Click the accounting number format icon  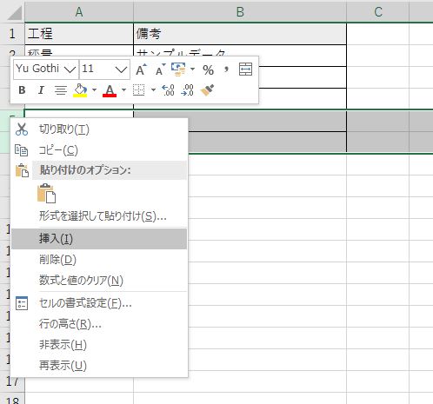pyautogui.click(x=178, y=70)
